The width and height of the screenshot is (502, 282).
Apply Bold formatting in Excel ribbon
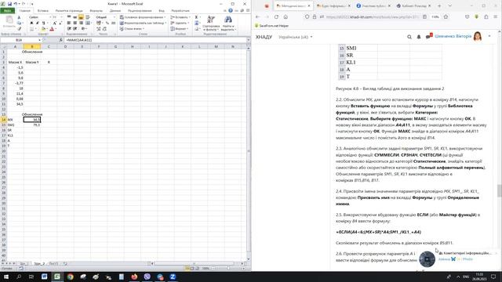point(31,23)
